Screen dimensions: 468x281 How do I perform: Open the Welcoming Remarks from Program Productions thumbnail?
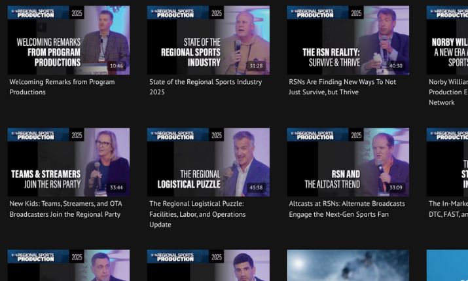68,40
